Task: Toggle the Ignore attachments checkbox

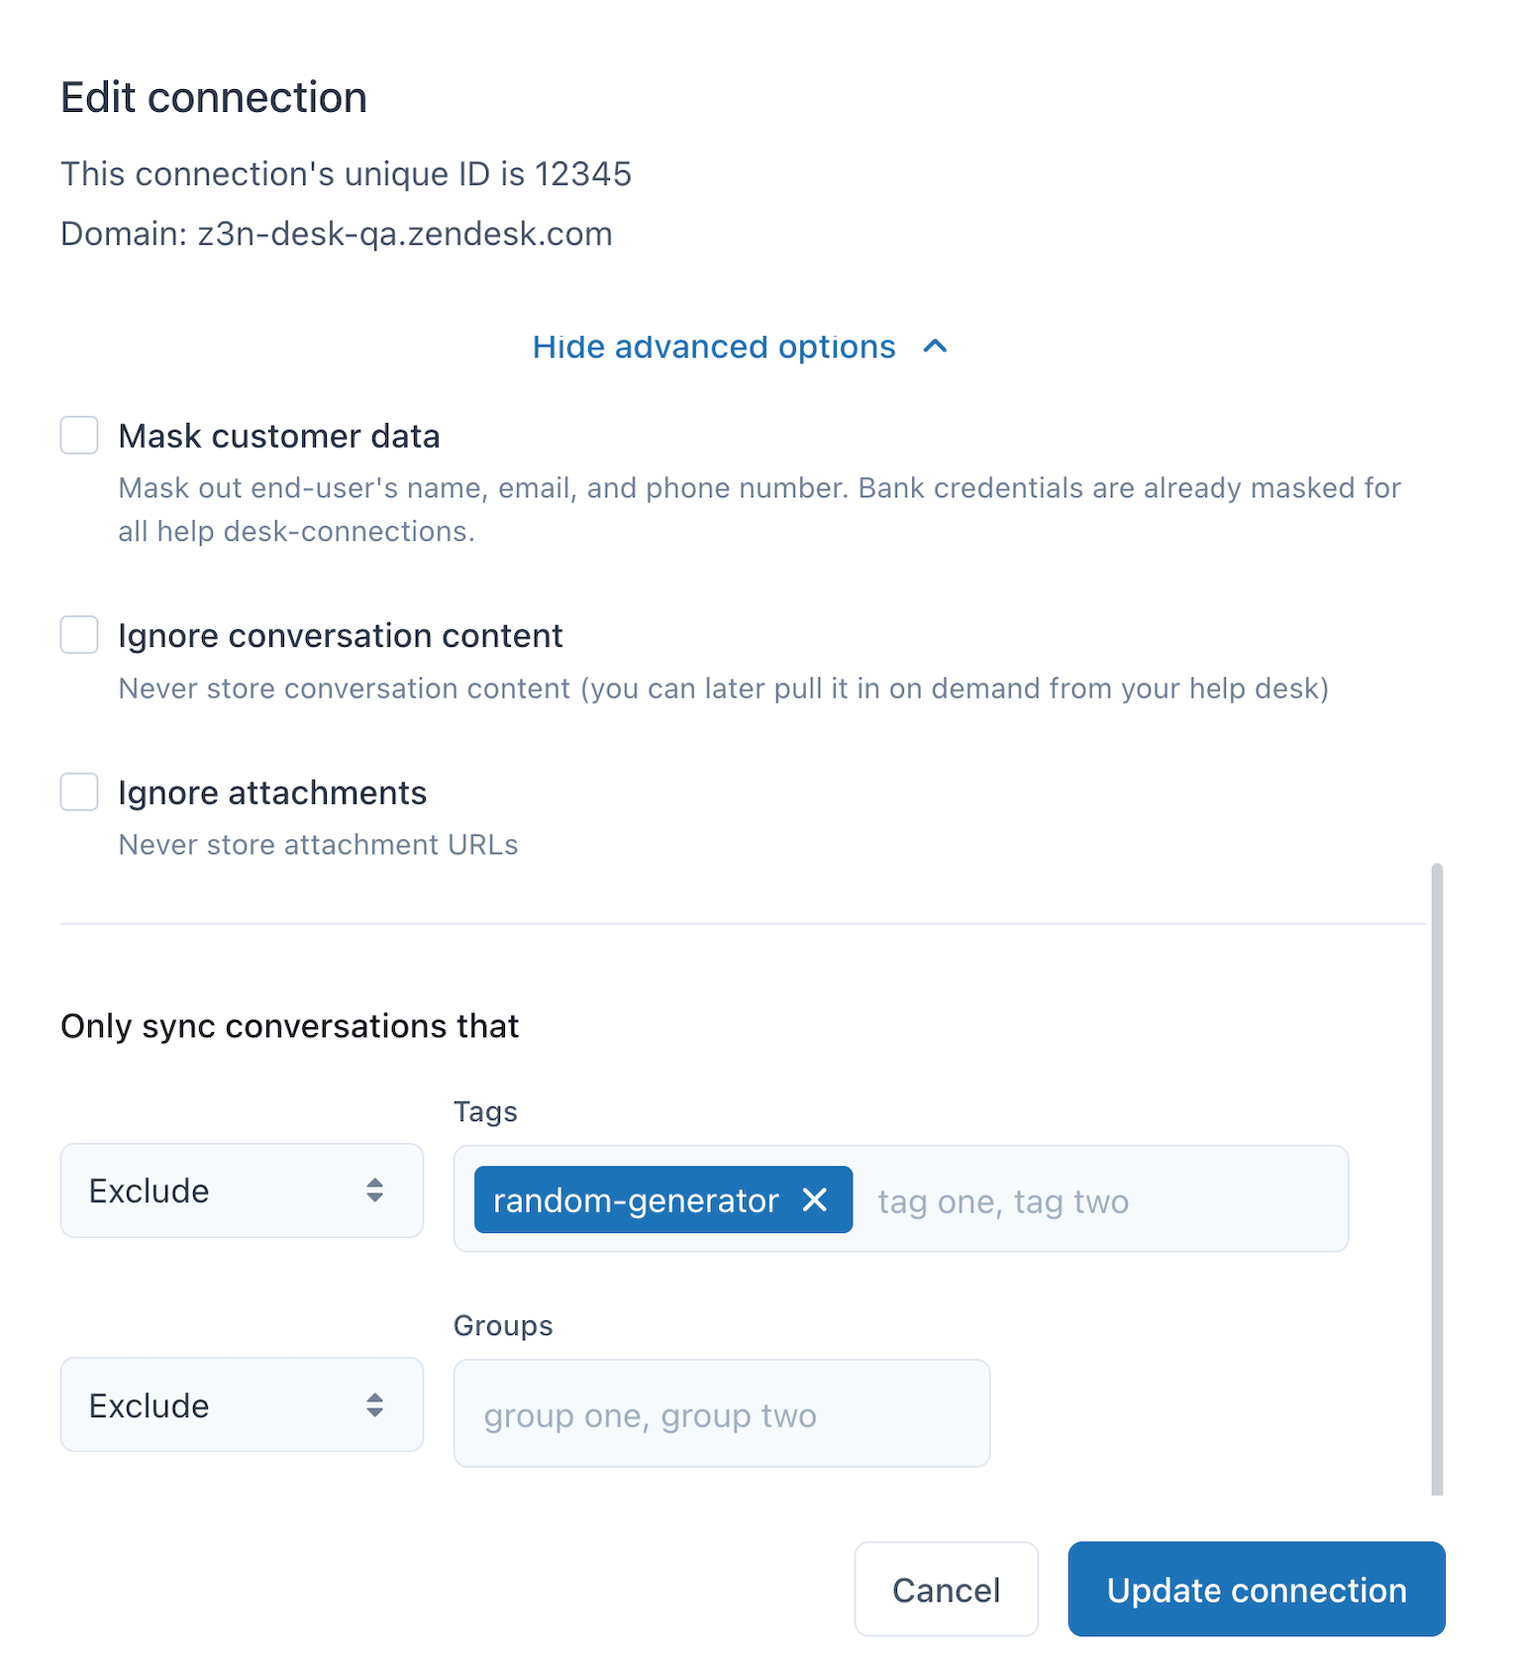Action: point(79,792)
